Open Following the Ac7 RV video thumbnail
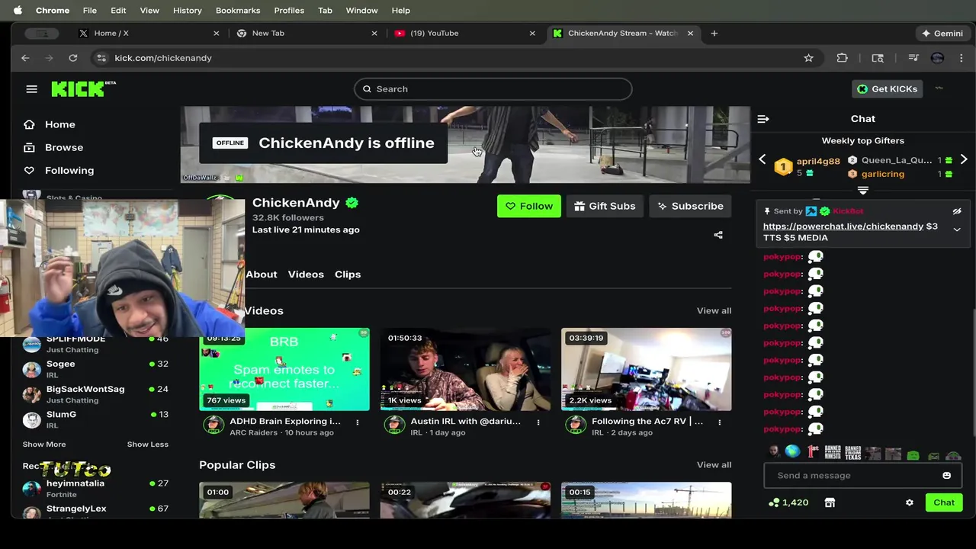Image resolution: width=976 pixels, height=549 pixels. (x=646, y=369)
